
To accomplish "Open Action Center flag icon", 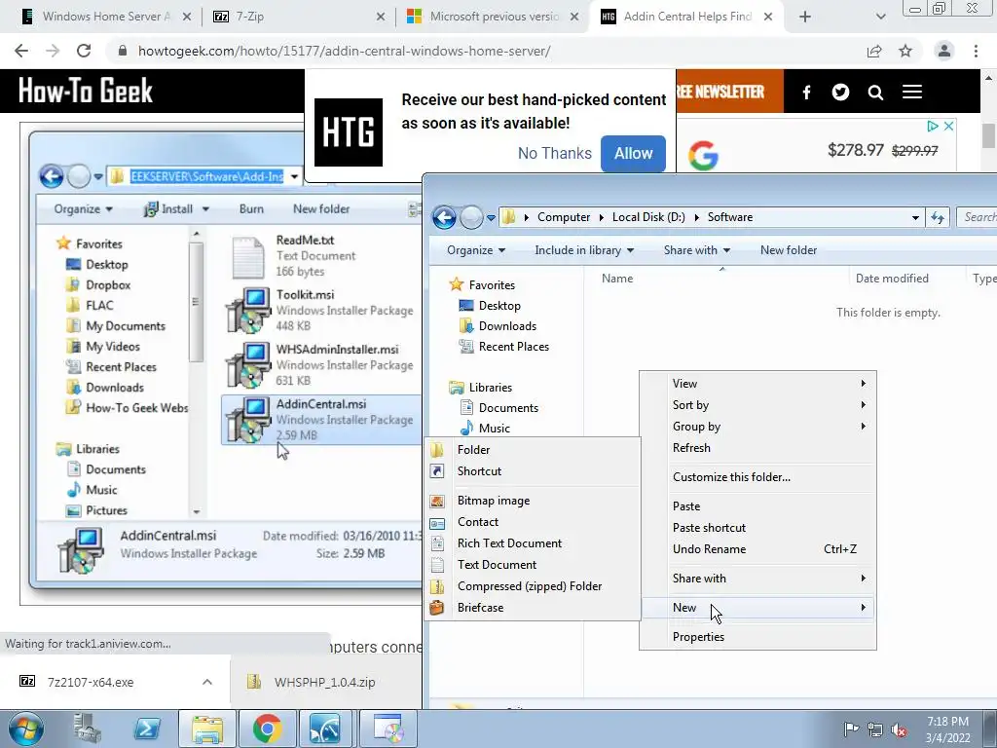I will pyautogui.click(x=851, y=729).
